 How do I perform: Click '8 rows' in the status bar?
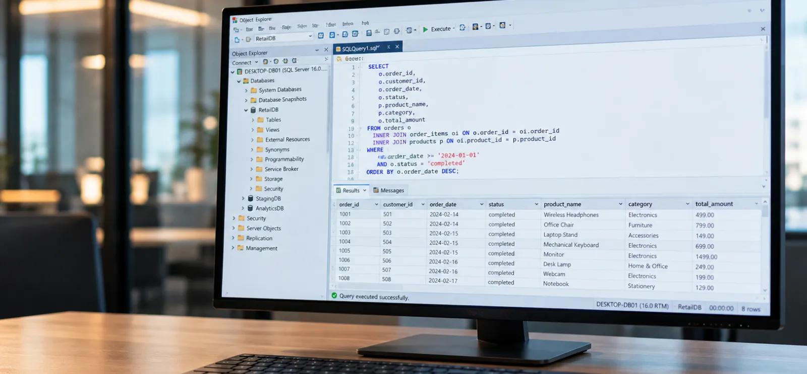[751, 309]
